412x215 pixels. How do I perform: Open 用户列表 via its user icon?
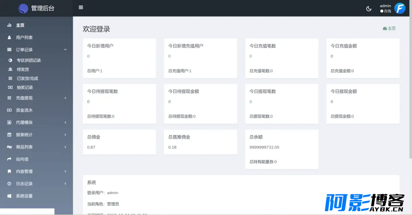(9, 37)
